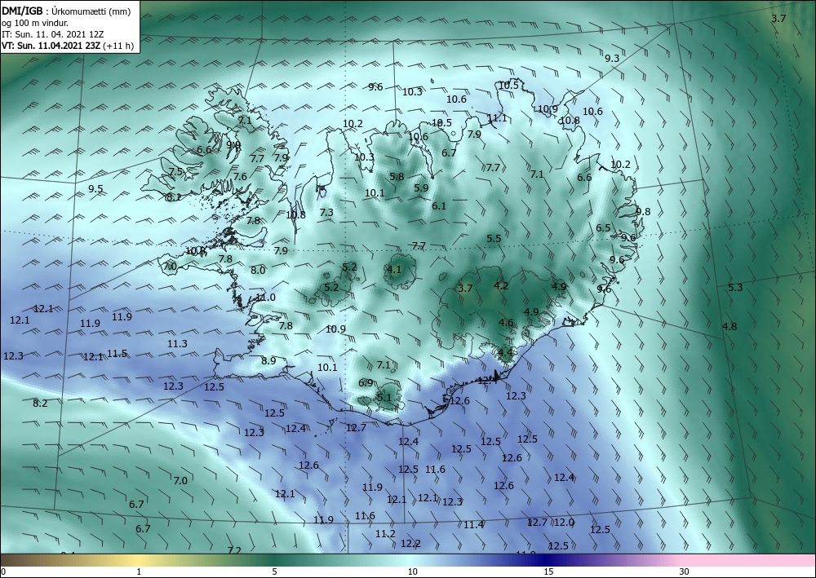Click the colour scale label "1"
816x578 pixels.
pos(139,571)
